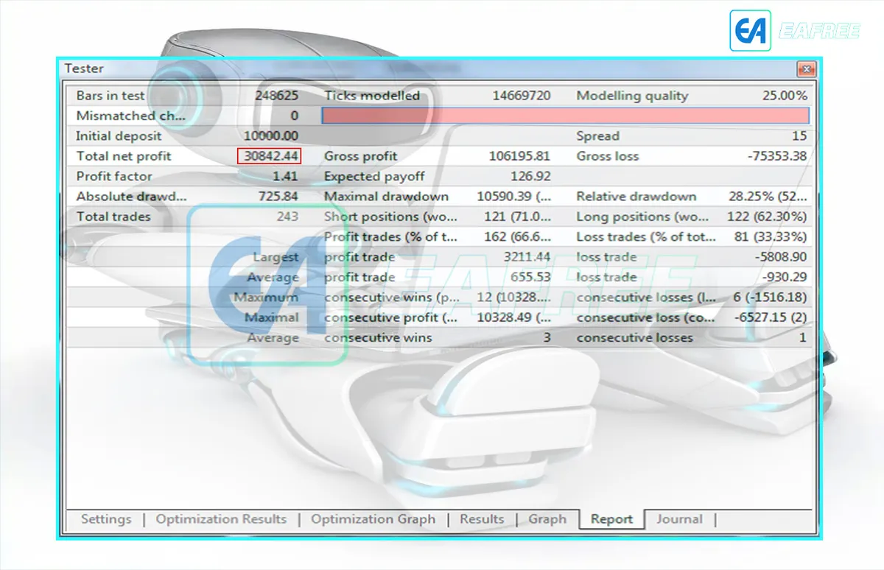Click the 'Gross profit' label

point(361,156)
